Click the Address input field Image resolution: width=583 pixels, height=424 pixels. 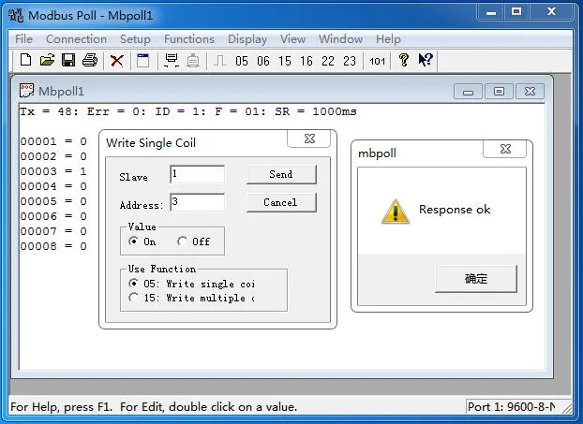tap(197, 202)
